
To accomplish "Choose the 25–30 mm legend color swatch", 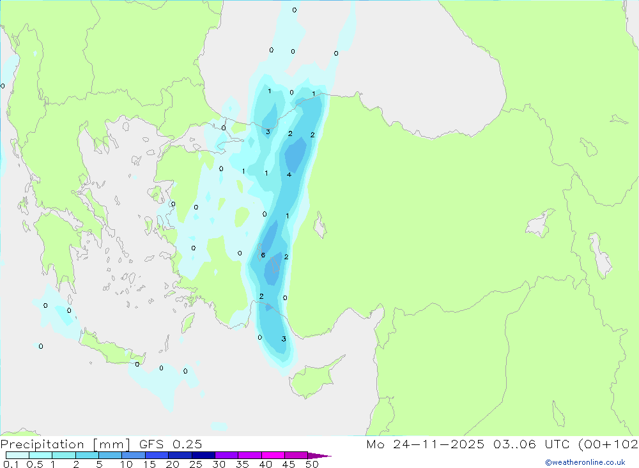I will pos(203,455).
